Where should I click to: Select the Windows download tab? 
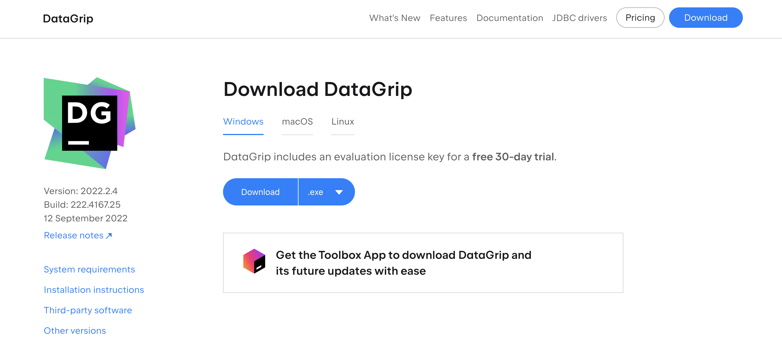tap(243, 121)
